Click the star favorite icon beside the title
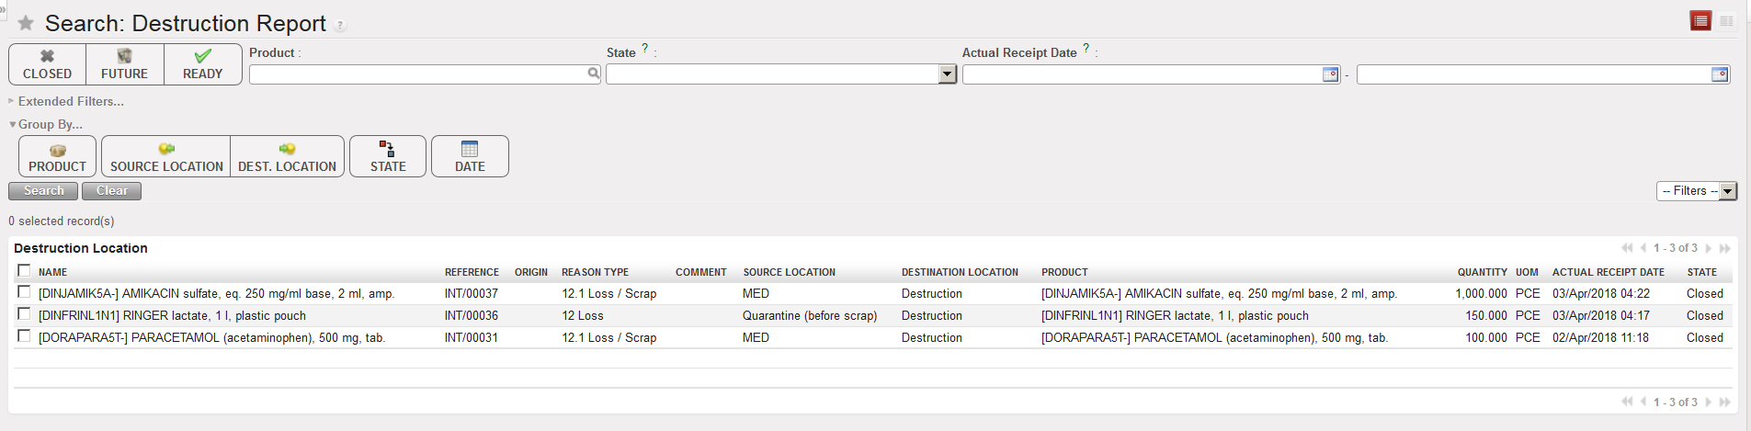The image size is (1751, 431). tap(26, 23)
